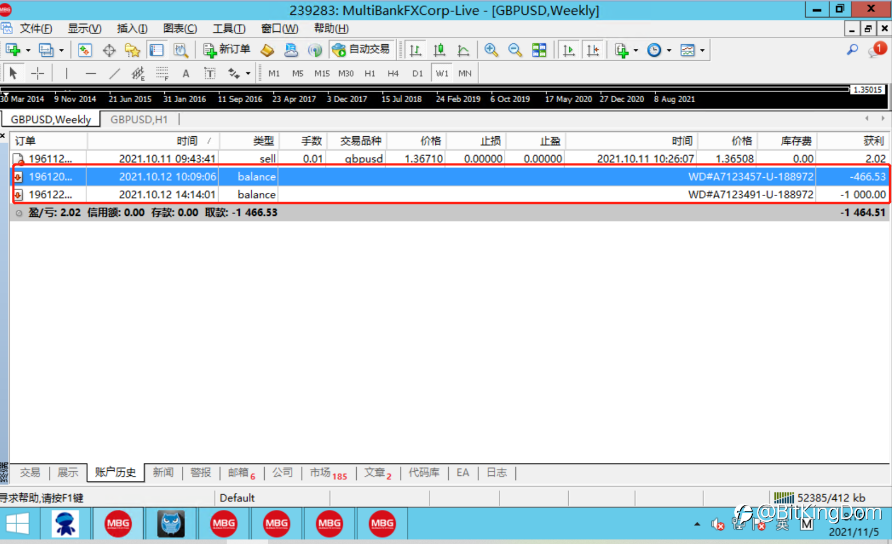The image size is (892, 544).
Task: Switch timeframe to M1
Action: pyautogui.click(x=274, y=73)
